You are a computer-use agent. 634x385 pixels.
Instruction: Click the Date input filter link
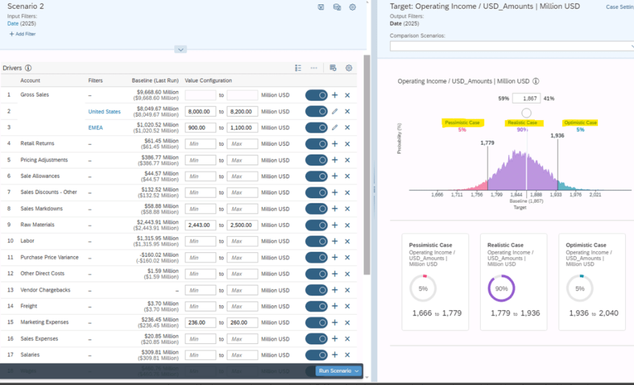pos(13,23)
